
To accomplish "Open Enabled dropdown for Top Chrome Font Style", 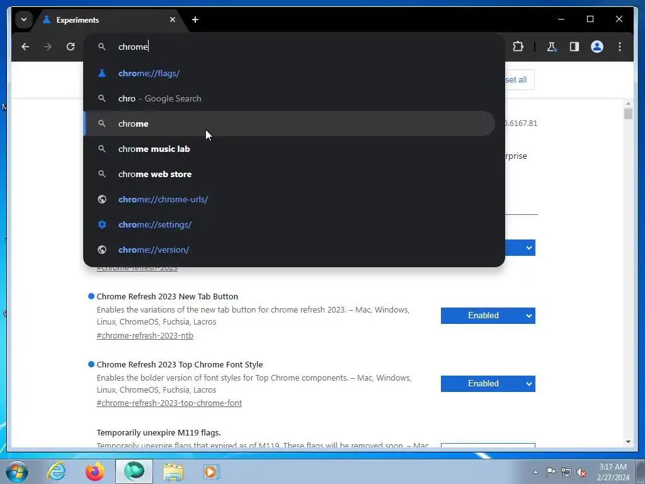I will click(488, 384).
